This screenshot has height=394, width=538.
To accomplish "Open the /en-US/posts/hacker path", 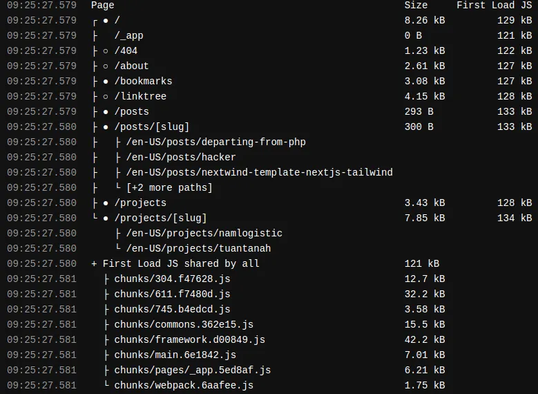I will (180, 158).
